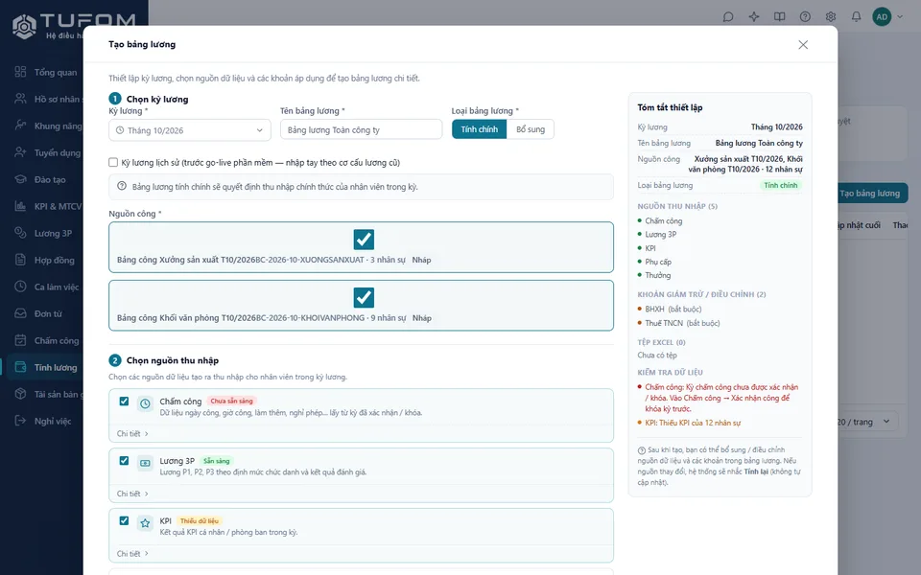Click the Đào tạo graduation cap icon
Viewport: 921px width, 575px height.
20,179
